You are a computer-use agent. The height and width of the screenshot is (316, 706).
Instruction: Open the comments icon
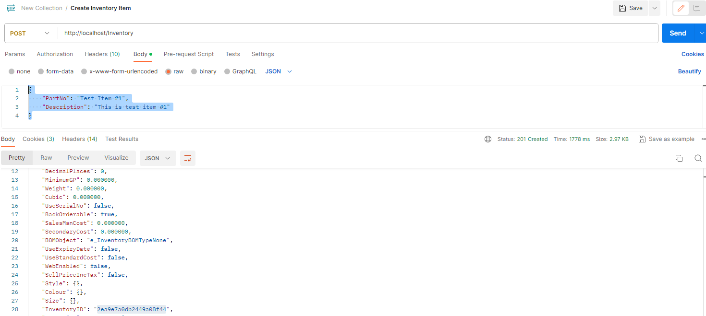(x=696, y=8)
